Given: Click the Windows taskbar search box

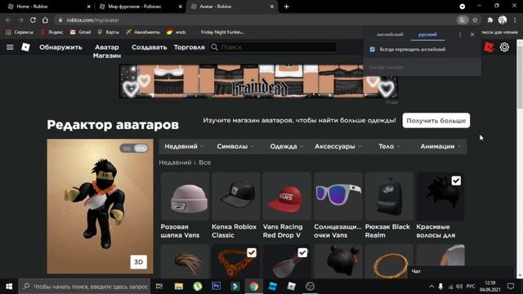Looking at the screenshot, I should click(84, 287).
